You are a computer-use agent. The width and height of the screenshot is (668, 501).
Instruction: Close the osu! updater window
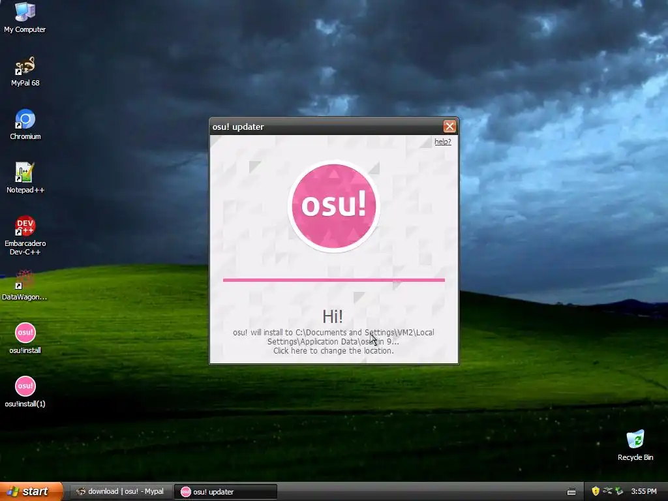click(449, 126)
